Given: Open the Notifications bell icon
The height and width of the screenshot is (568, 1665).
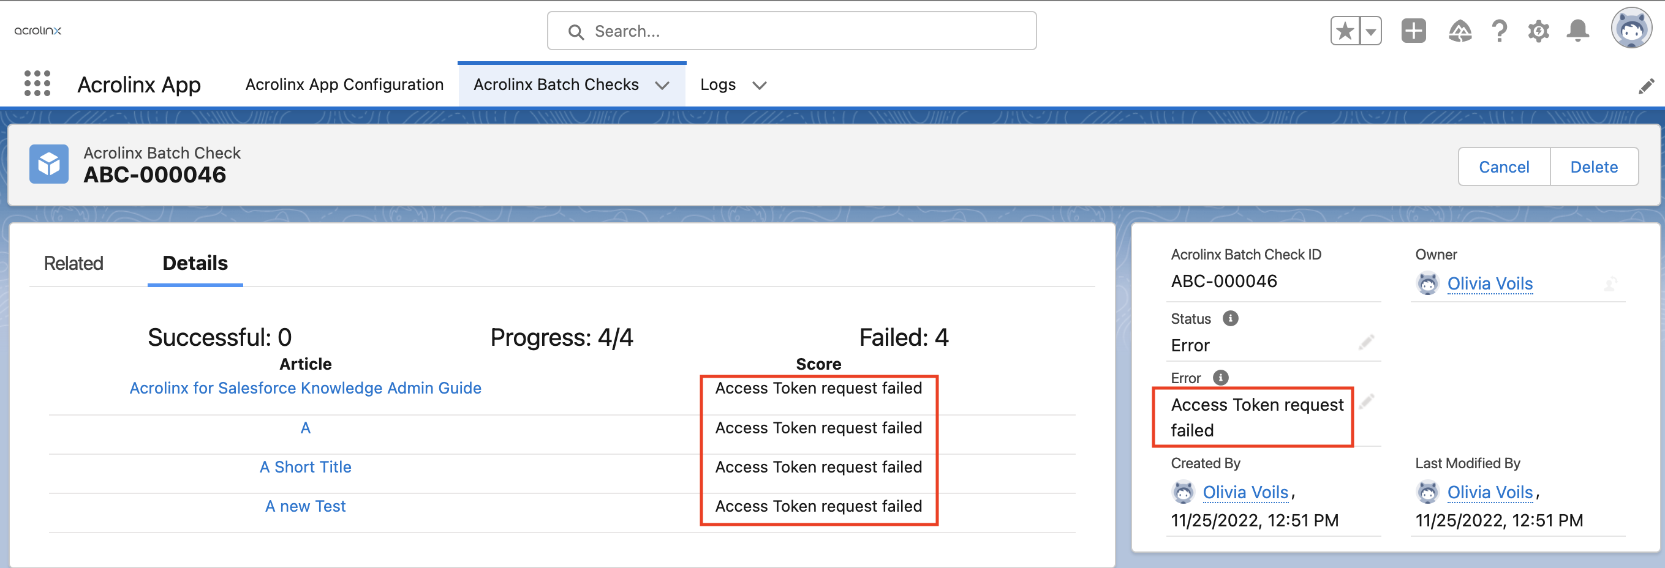Looking at the screenshot, I should (x=1578, y=31).
